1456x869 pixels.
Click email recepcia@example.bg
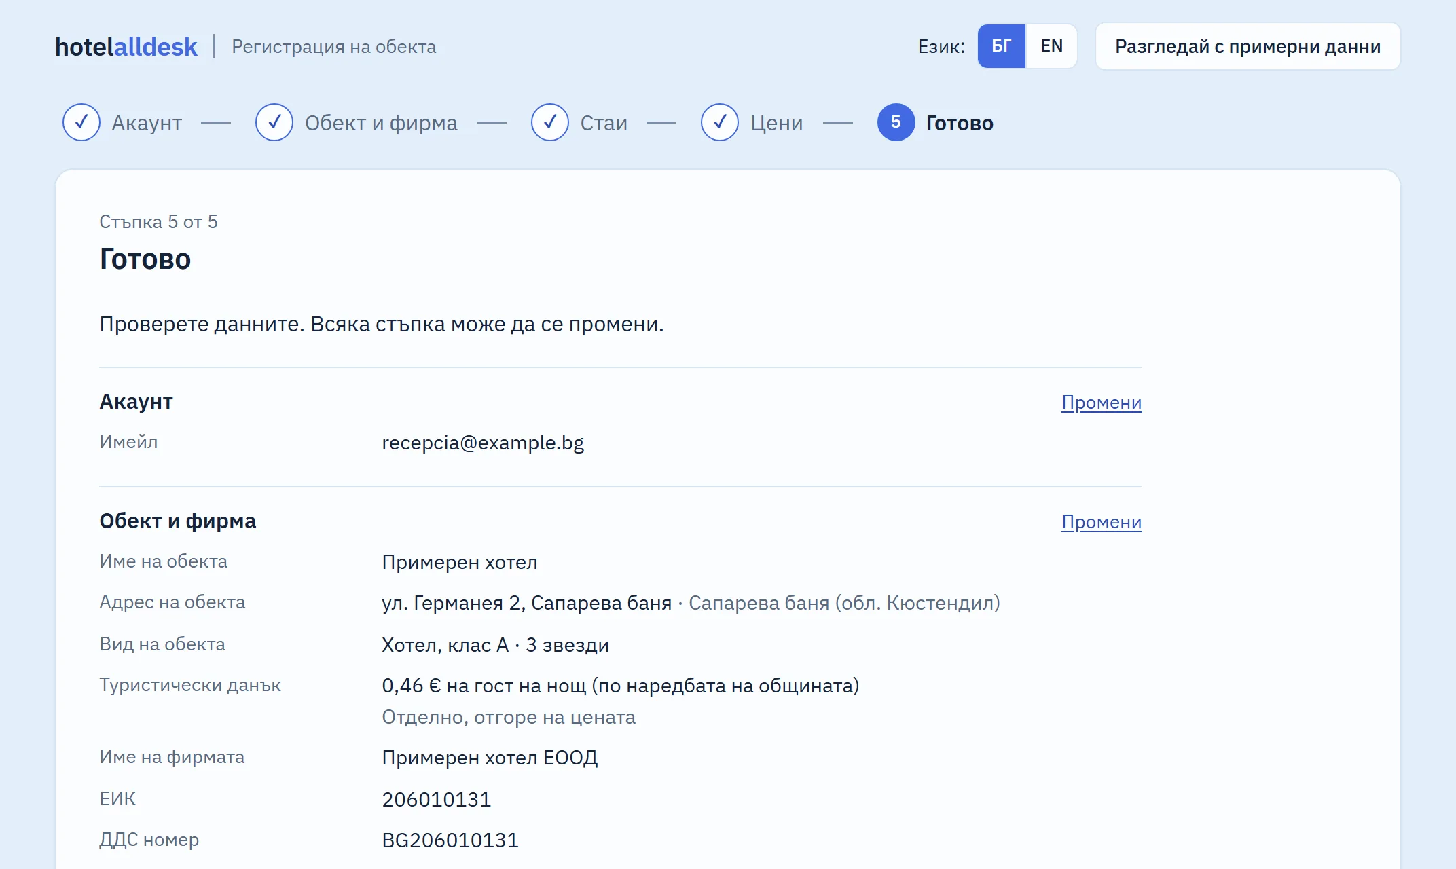[483, 443]
